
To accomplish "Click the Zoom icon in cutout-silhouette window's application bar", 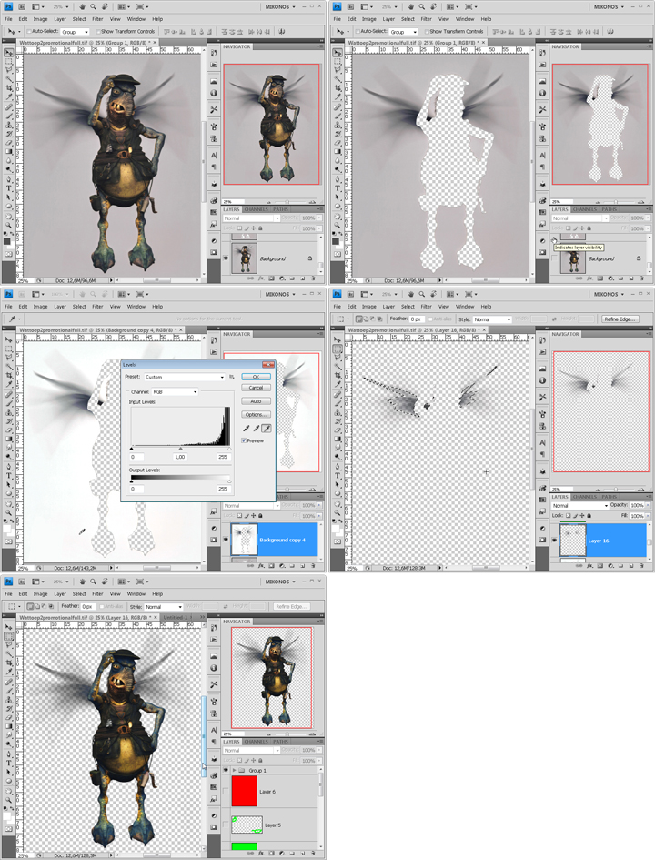I will pos(421,6).
